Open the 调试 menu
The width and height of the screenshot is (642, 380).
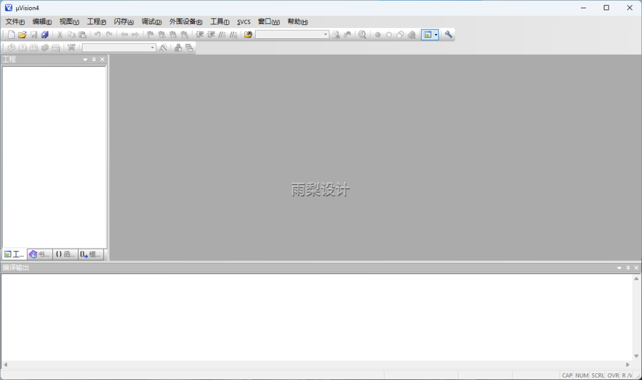[152, 21]
